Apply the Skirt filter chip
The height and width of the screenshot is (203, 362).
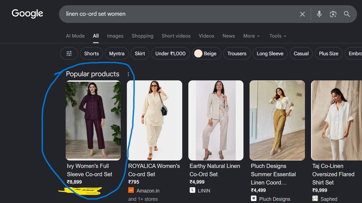pos(140,54)
